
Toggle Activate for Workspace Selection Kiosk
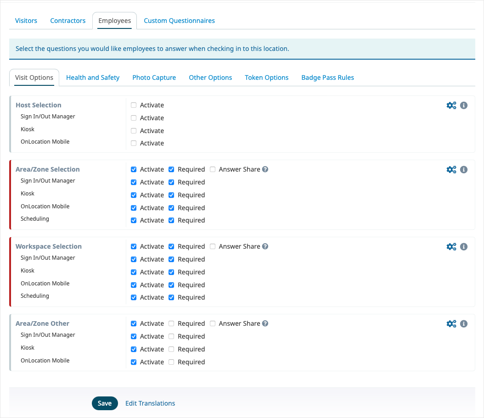(x=134, y=273)
